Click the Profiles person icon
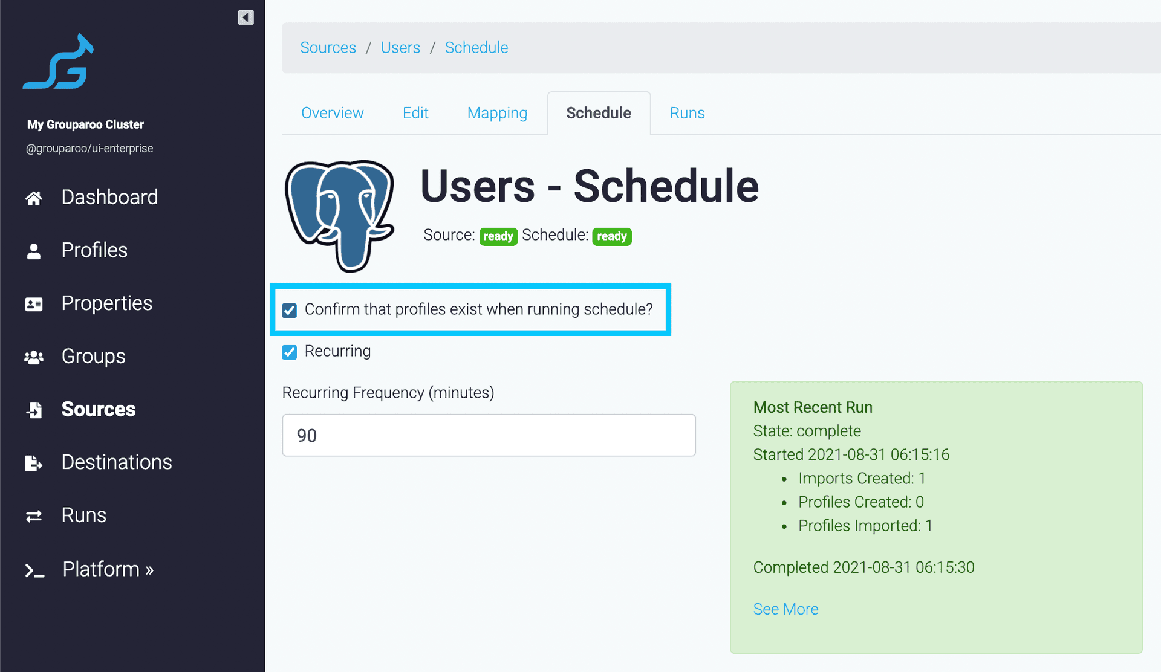Screen dimensions: 1161x672 click(x=34, y=251)
